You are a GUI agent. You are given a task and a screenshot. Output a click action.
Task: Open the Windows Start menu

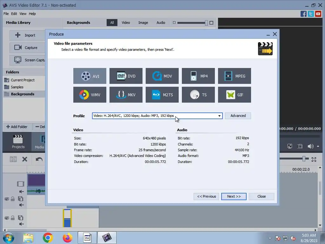(9, 238)
